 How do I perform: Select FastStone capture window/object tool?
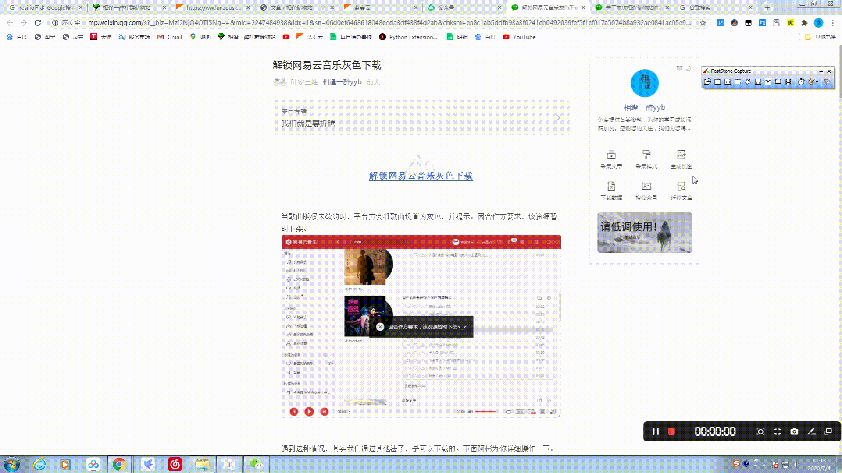pos(728,82)
